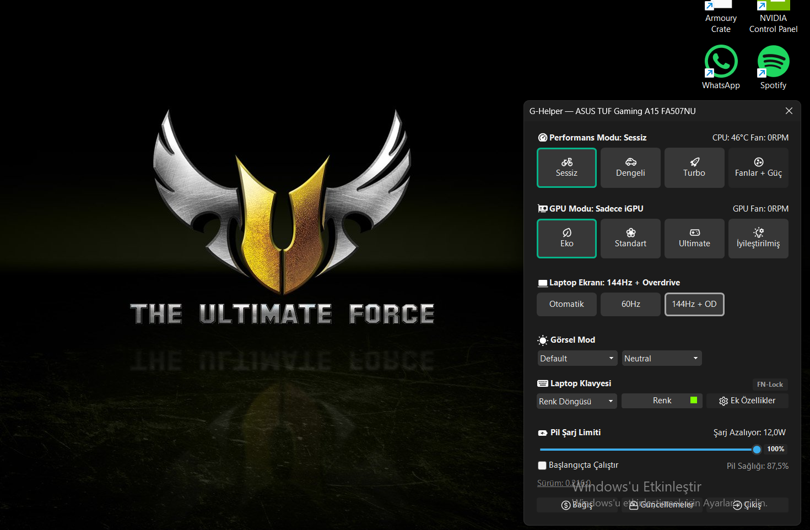
Task: Click the G-Helper window title text
Action: [x=612, y=111]
